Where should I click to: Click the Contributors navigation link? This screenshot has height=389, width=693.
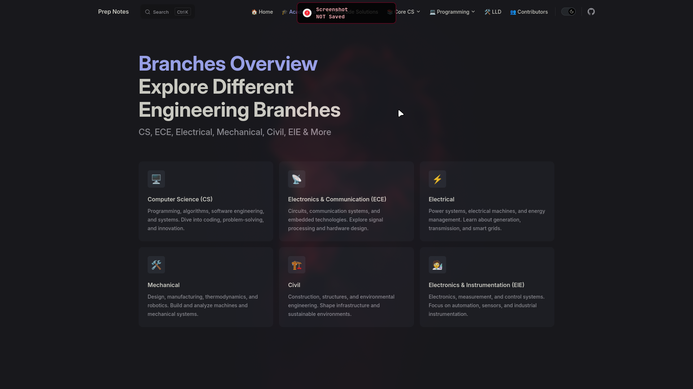tap(529, 12)
